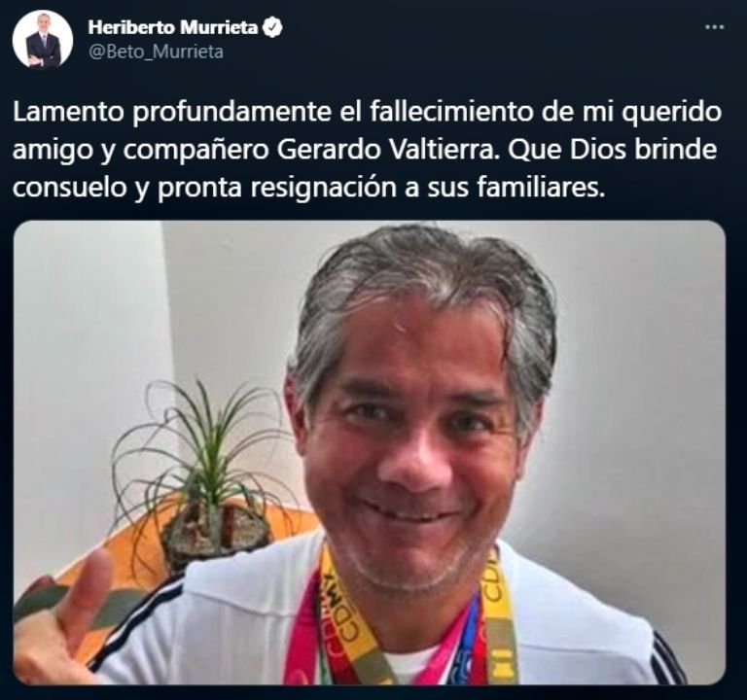747x700 pixels.
Task: Open Heriberto Murrieta's profile avatar
Action: point(43,39)
